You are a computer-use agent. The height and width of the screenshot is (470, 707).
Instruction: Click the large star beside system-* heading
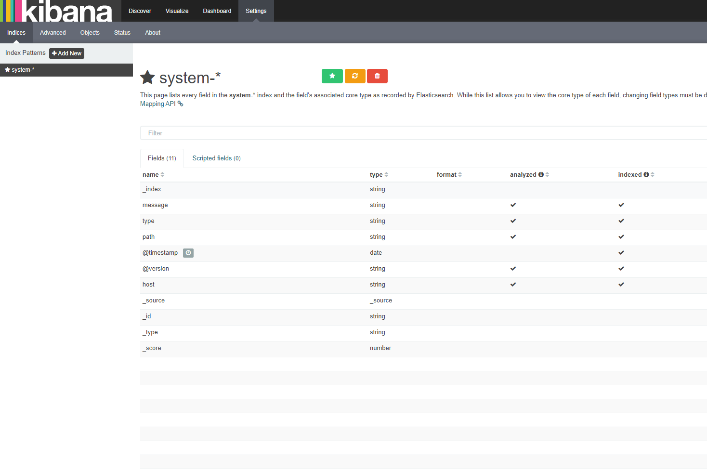point(147,78)
